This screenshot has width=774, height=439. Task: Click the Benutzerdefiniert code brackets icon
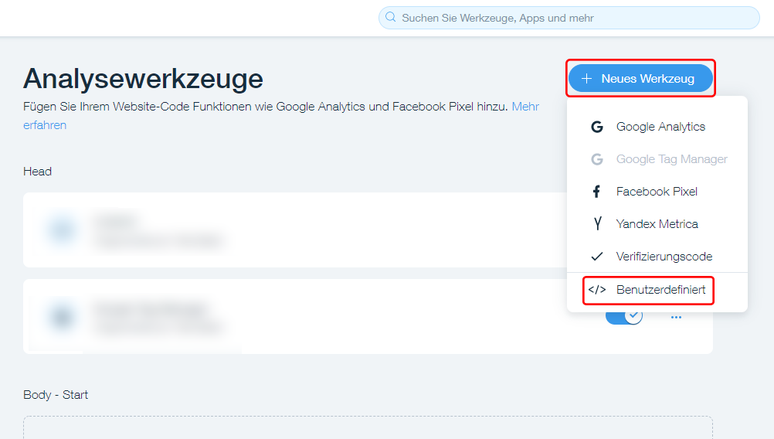point(597,289)
